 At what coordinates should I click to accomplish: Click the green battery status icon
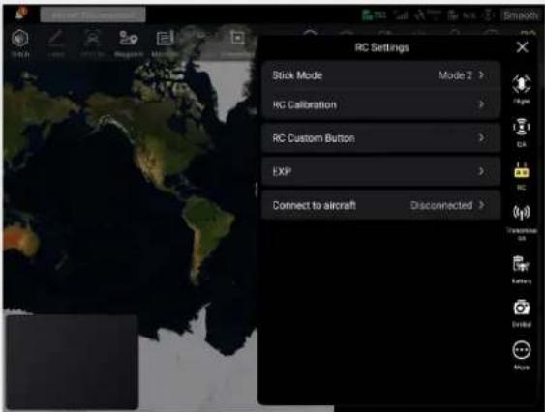(374, 15)
